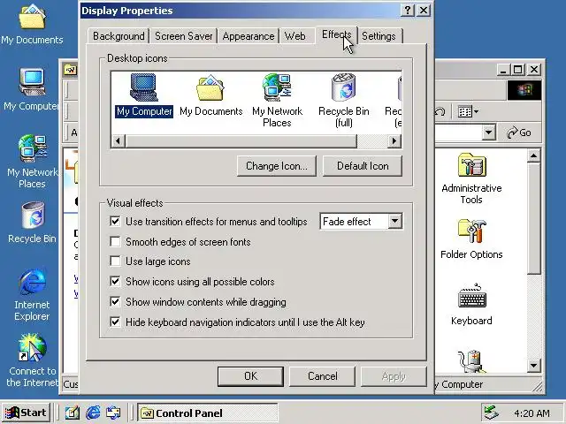Viewport: 566px width, 424px height.
Task: Select the Effects tab
Action: 336,34
